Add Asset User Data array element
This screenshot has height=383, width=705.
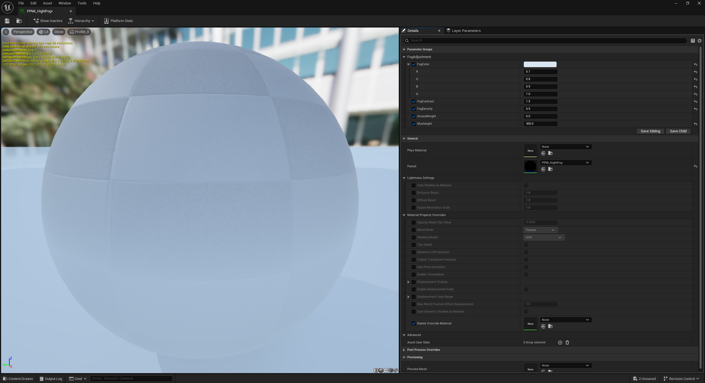click(x=560, y=343)
